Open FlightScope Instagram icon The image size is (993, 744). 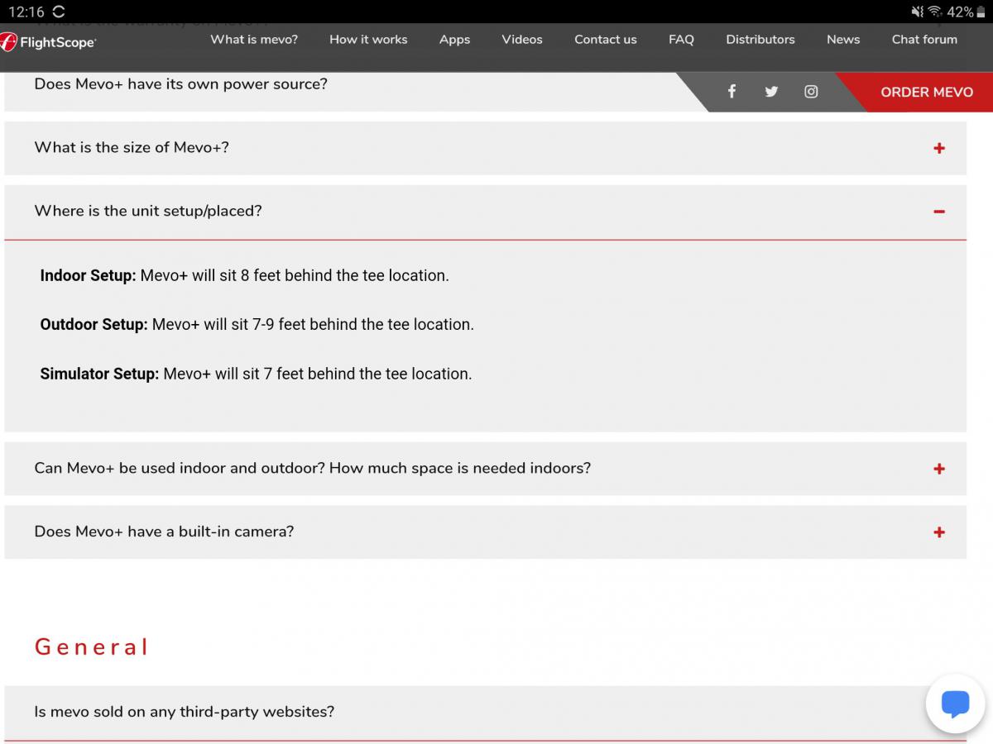811,92
